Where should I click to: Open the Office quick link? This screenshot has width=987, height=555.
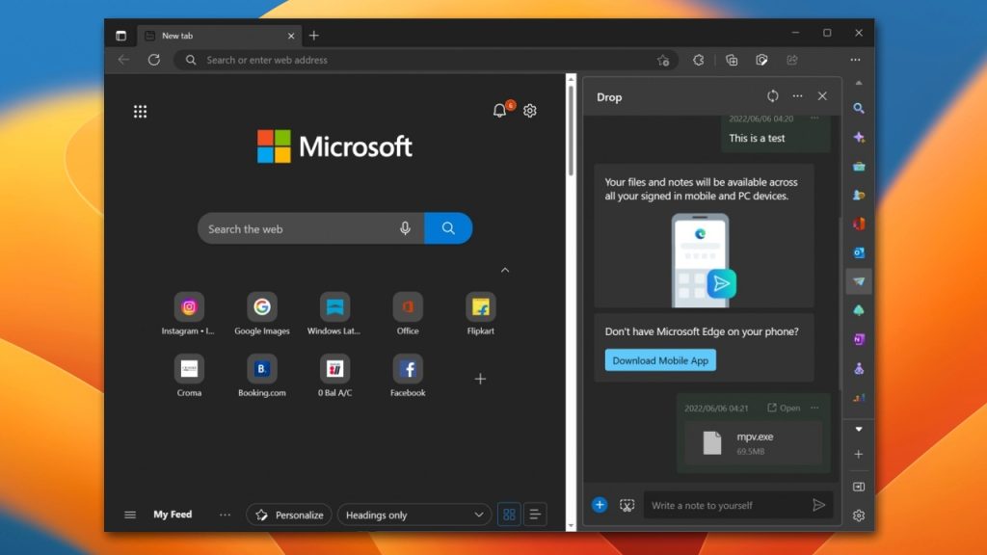pos(408,314)
